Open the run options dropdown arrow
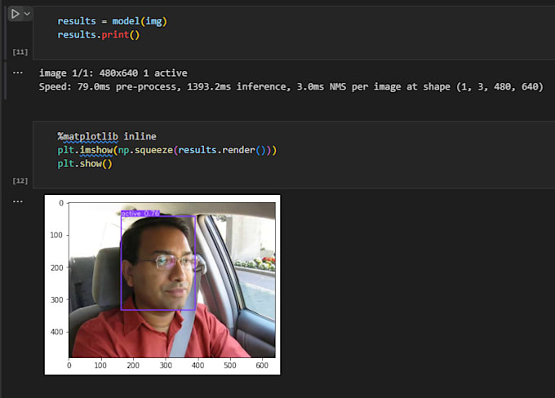This screenshot has width=555, height=398. point(27,14)
